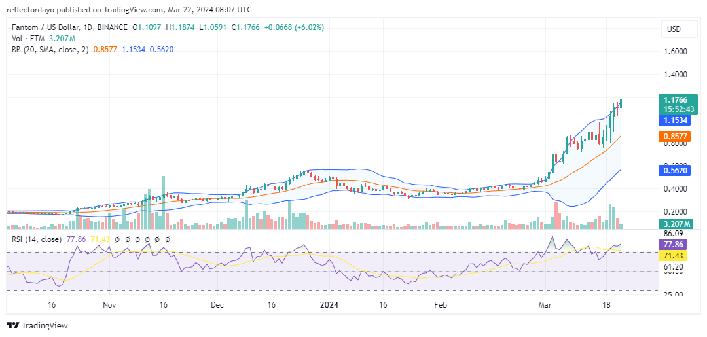Click the '0.4000' price axis label
Screen dimensions: 707x337
(674, 188)
